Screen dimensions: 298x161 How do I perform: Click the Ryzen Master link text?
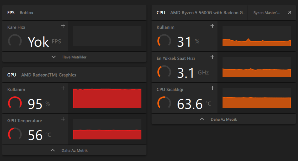pyautogui.click(x=267, y=13)
